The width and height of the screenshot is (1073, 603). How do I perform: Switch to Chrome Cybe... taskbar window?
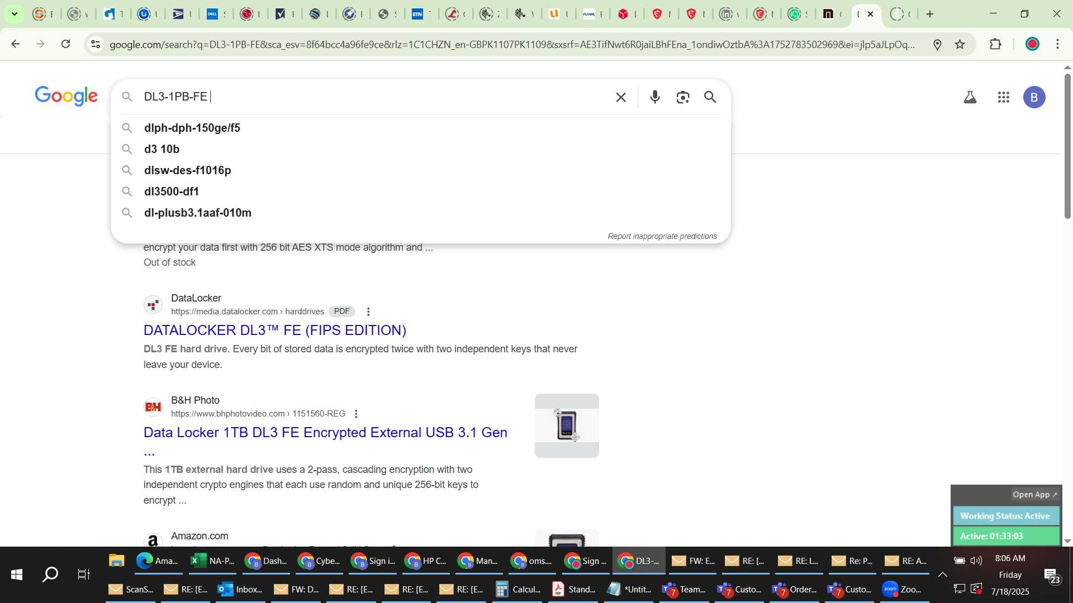[x=319, y=561]
